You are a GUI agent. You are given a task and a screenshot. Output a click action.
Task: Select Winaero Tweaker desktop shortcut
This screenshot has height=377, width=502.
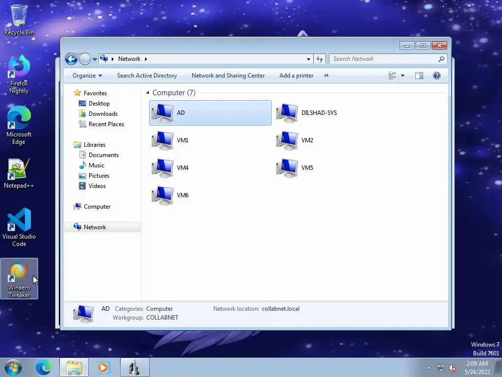tap(19, 279)
